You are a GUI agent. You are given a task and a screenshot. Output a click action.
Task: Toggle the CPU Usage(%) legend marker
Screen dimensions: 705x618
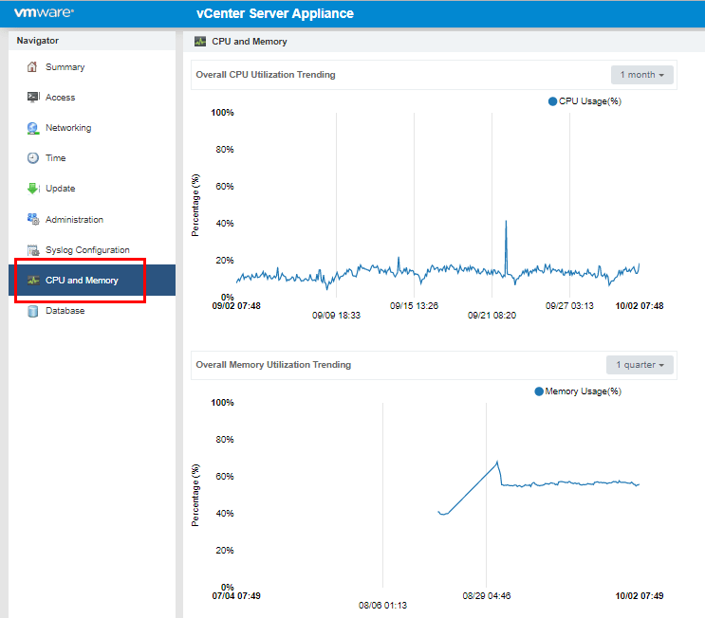[x=553, y=101]
